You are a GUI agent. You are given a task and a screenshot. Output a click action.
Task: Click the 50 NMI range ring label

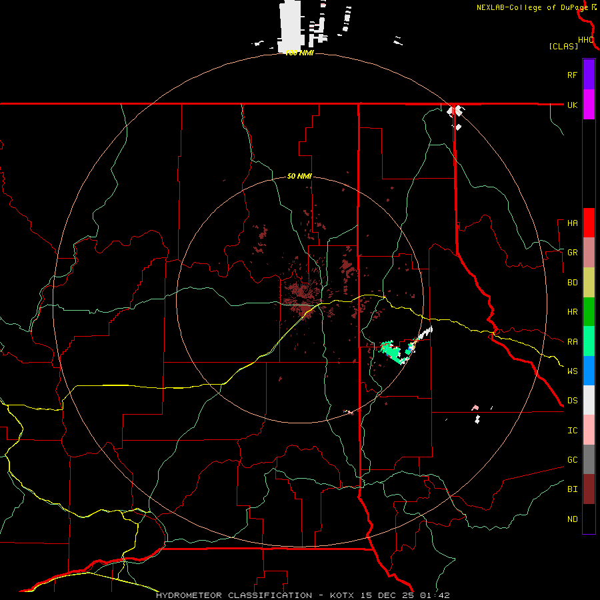(x=299, y=176)
